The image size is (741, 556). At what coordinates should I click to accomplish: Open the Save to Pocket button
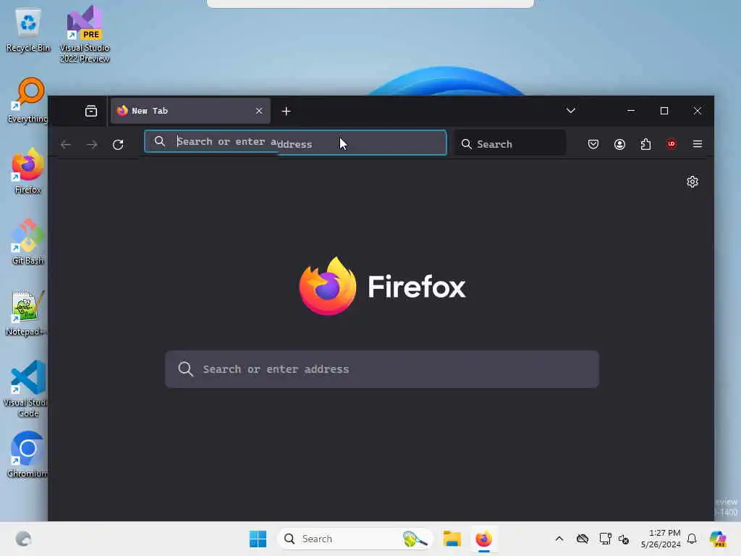pyautogui.click(x=593, y=144)
